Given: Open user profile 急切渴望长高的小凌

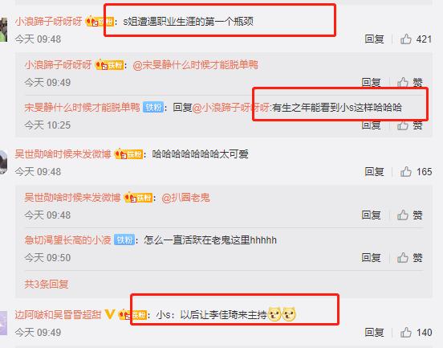Looking at the screenshot, I should coord(67,240).
